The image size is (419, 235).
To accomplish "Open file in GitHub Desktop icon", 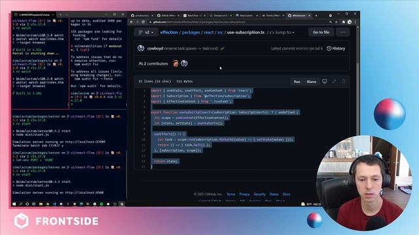I will point(325,81).
